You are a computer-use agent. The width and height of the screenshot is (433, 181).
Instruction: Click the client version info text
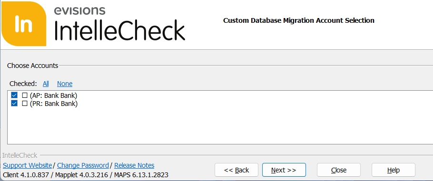coord(86,175)
